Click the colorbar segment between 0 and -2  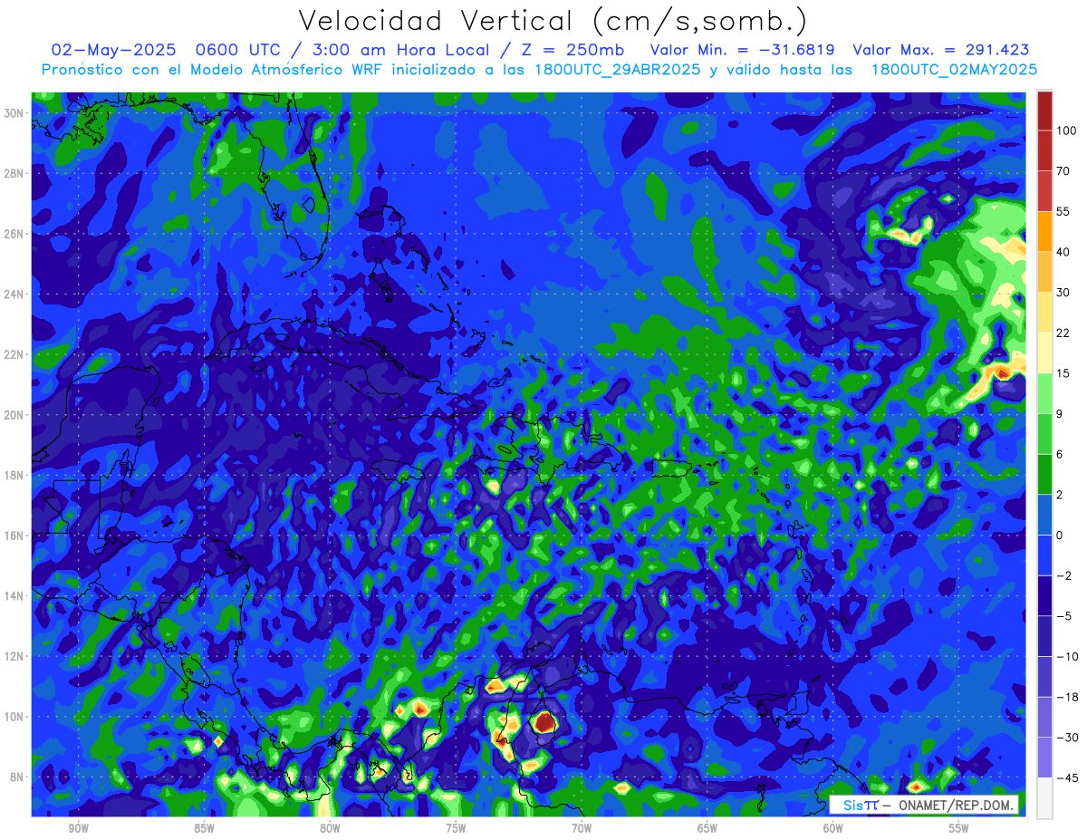[1044, 555]
